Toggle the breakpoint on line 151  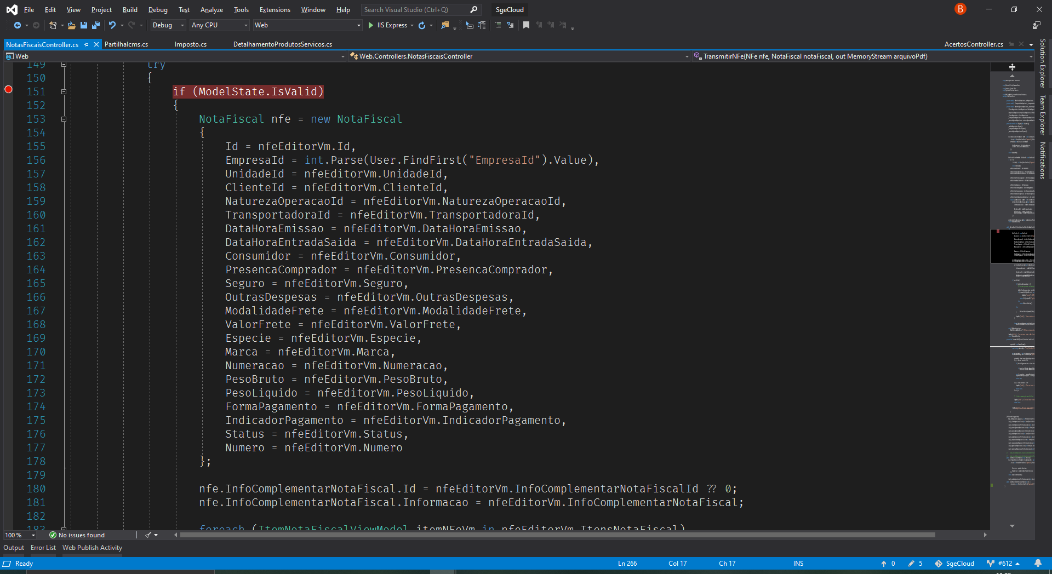pyautogui.click(x=8, y=90)
